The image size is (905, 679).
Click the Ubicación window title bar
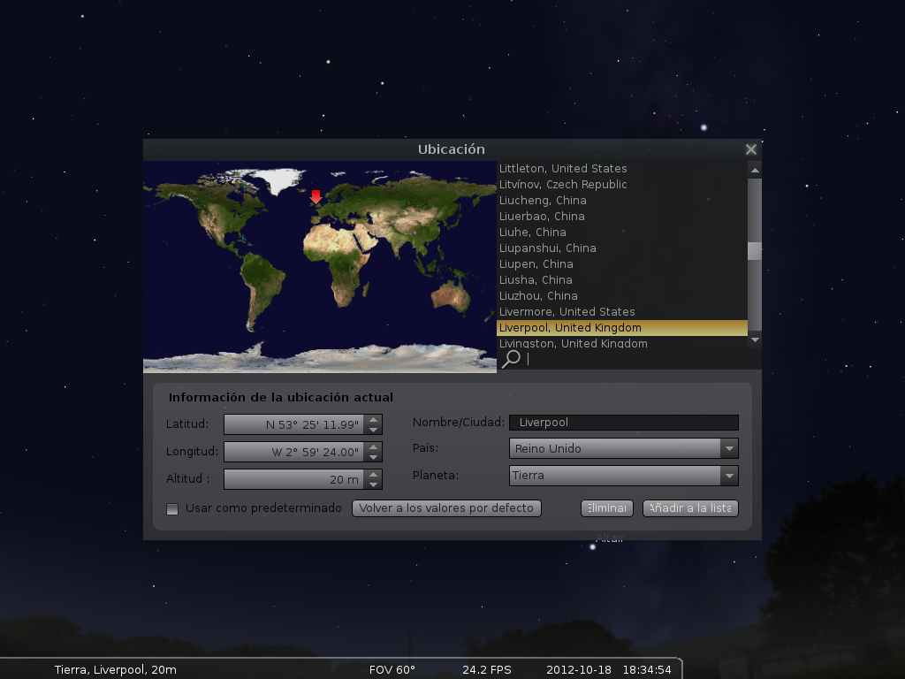point(451,149)
